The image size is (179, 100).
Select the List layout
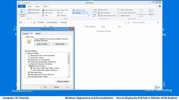click(60, 13)
